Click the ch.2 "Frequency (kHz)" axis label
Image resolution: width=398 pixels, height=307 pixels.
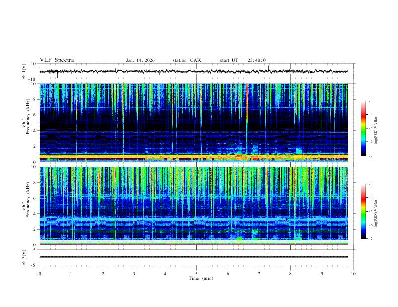coord(28,200)
